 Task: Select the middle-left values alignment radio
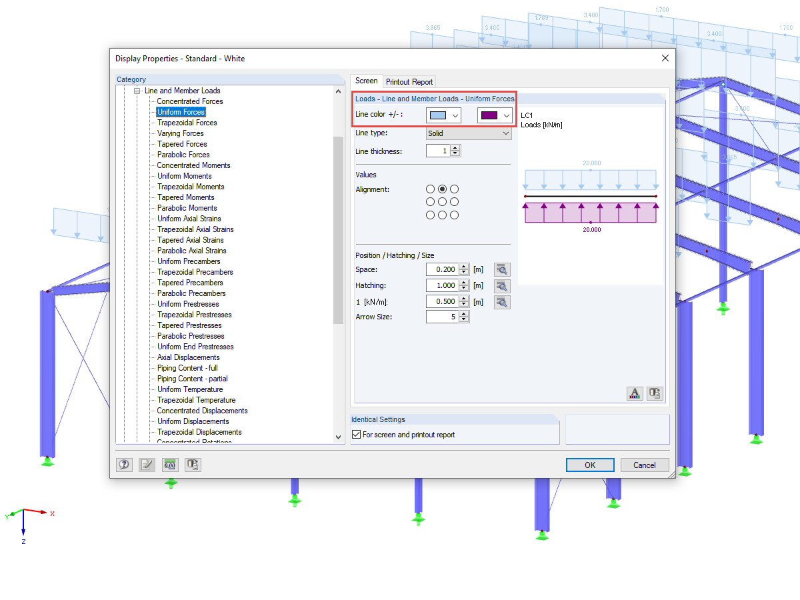click(x=430, y=201)
